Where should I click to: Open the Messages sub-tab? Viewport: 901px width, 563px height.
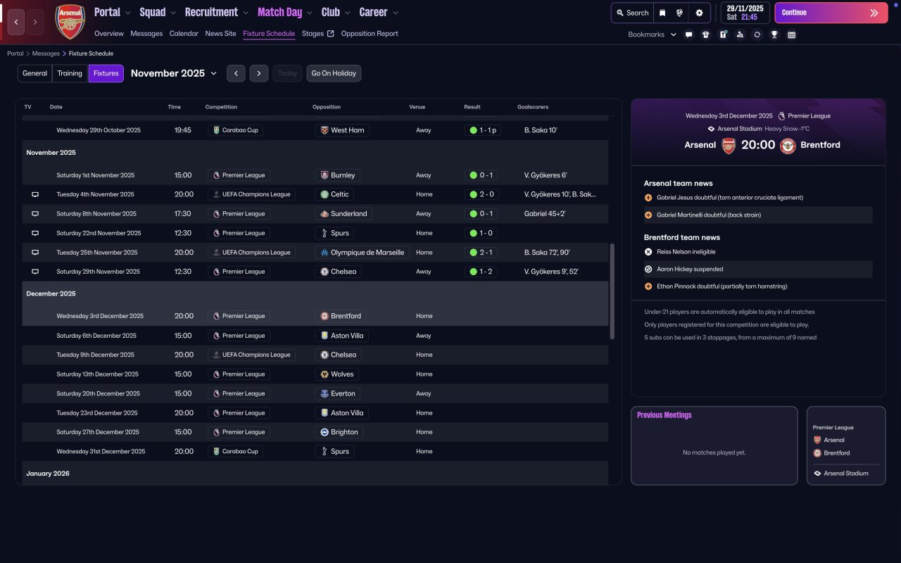click(146, 34)
